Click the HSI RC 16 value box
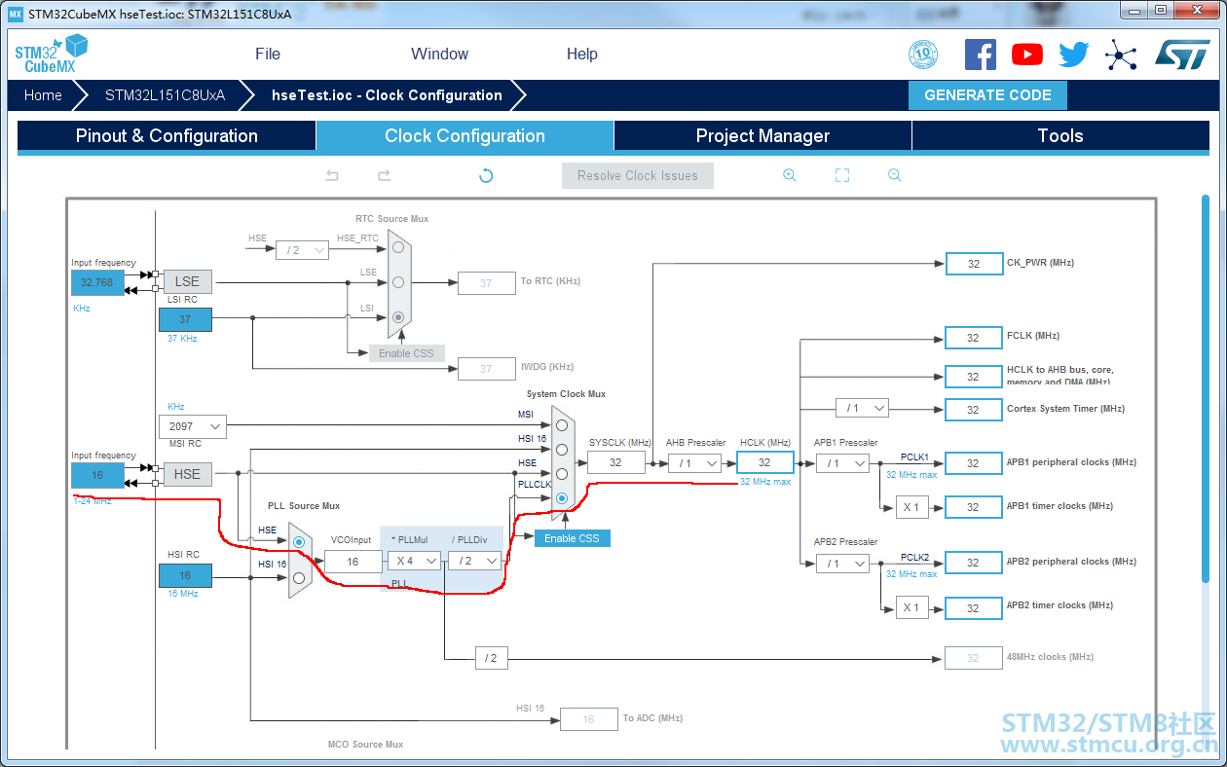This screenshot has height=767, width=1227. pos(185,575)
